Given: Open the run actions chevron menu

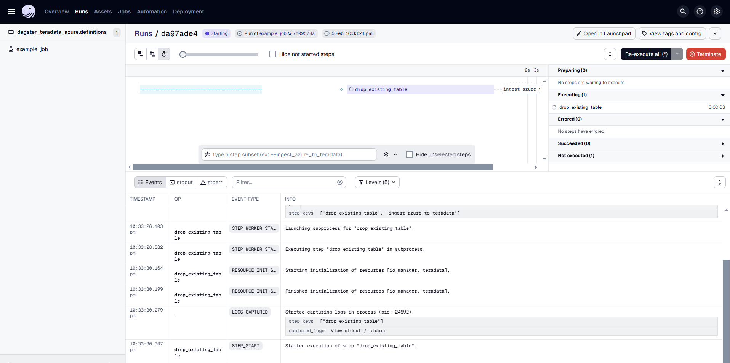Looking at the screenshot, I should click(x=715, y=33).
